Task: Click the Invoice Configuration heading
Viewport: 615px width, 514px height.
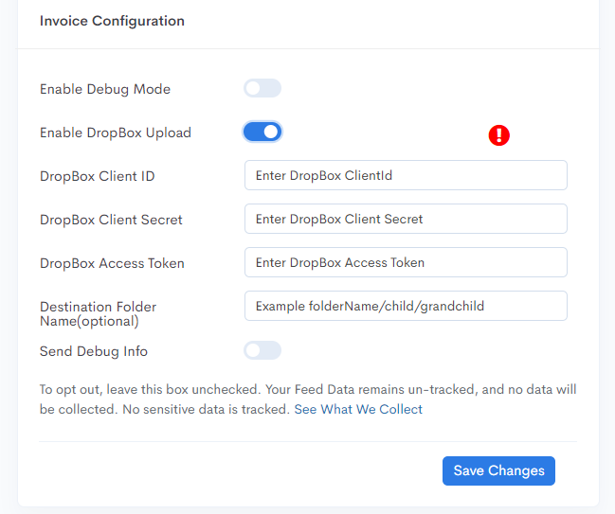Action: point(112,21)
